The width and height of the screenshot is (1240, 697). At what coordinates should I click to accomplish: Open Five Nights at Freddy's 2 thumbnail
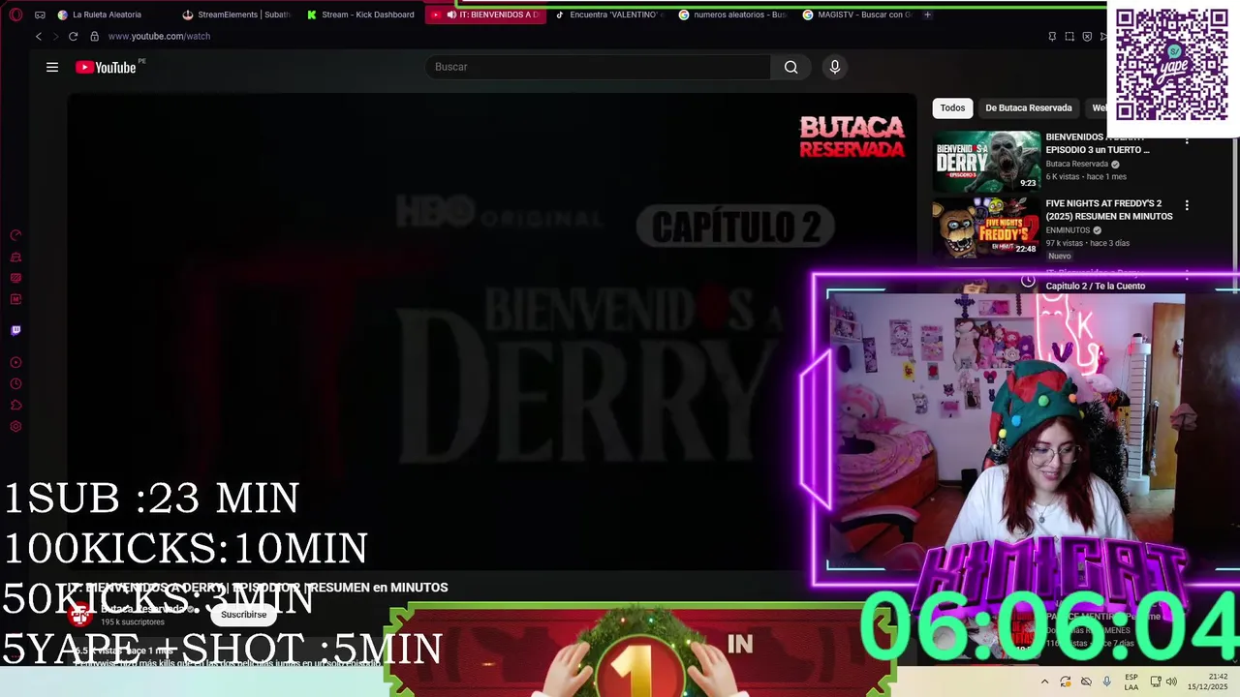(x=986, y=227)
